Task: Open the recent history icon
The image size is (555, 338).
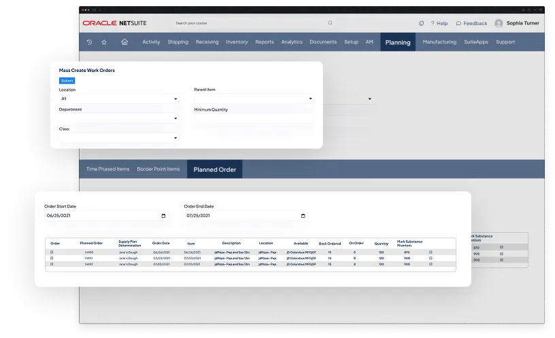Action: 89,42
